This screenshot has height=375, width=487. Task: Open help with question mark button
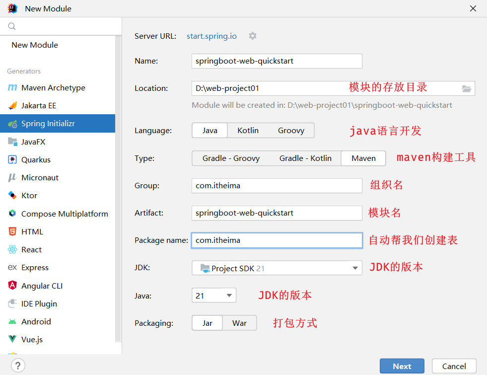(18, 366)
